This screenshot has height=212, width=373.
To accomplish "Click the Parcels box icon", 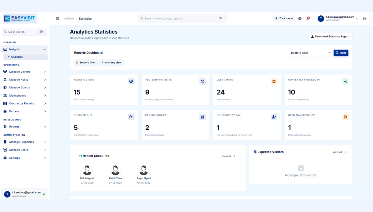I will [5, 111].
